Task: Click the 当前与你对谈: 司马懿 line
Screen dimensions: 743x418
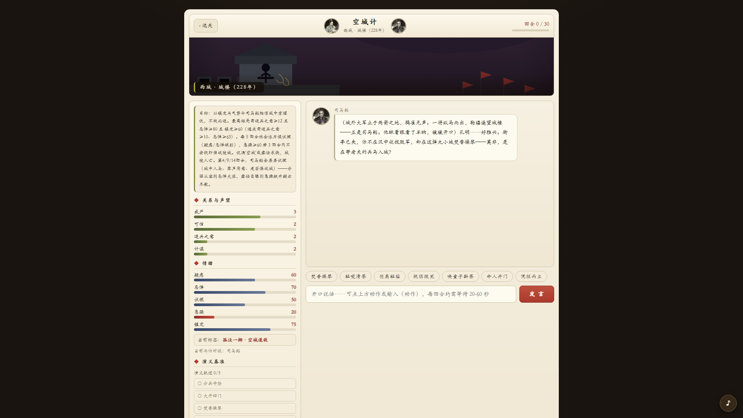Action: click(217, 351)
